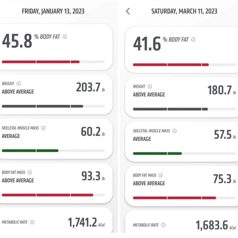Image resolution: width=238 pixels, height=238 pixels.
Task: Tap info icon beside 45.8 % Body Fat
Action: pos(65,37)
